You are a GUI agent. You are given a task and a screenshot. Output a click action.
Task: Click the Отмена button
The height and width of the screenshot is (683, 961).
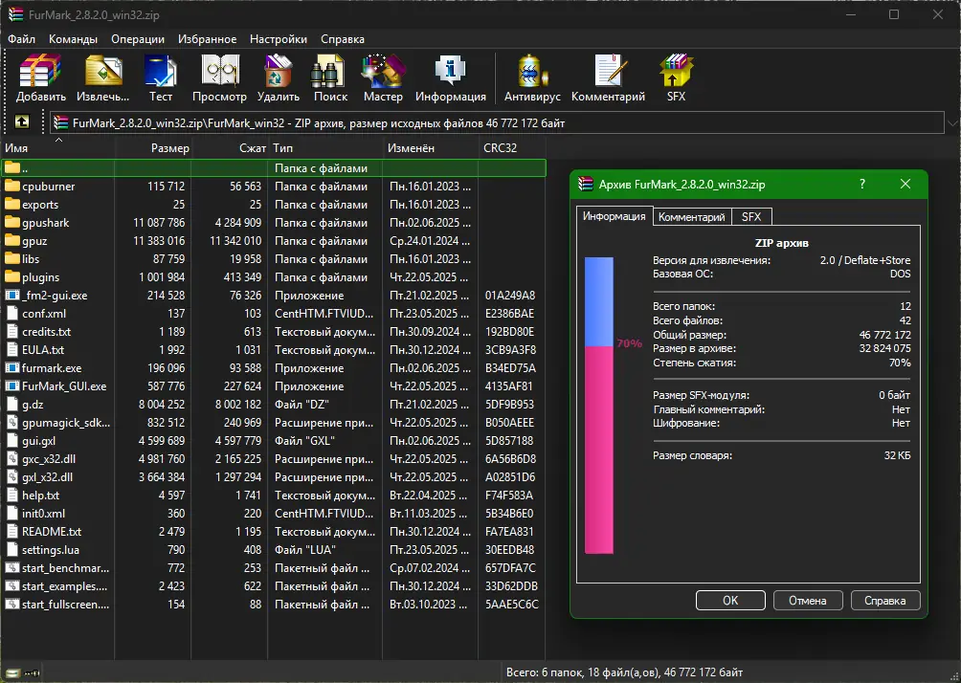tap(807, 601)
